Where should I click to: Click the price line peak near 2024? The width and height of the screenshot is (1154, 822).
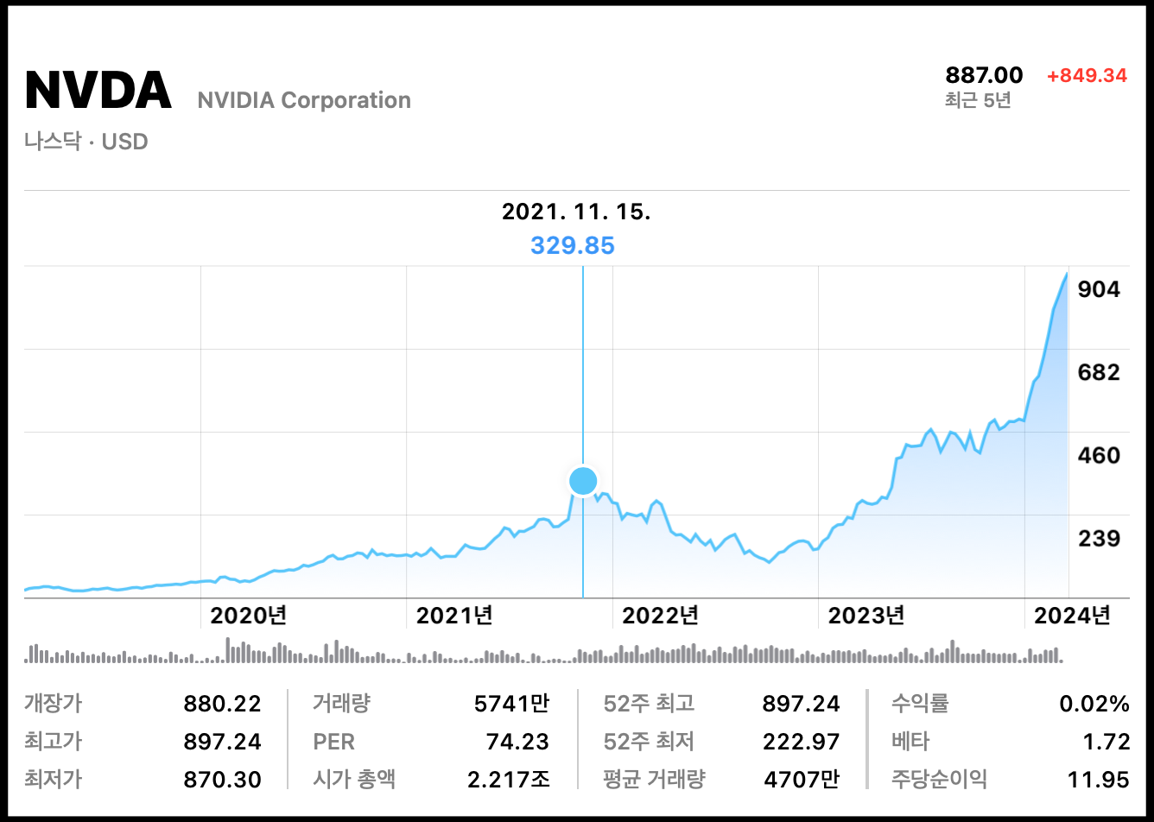[1067, 275]
